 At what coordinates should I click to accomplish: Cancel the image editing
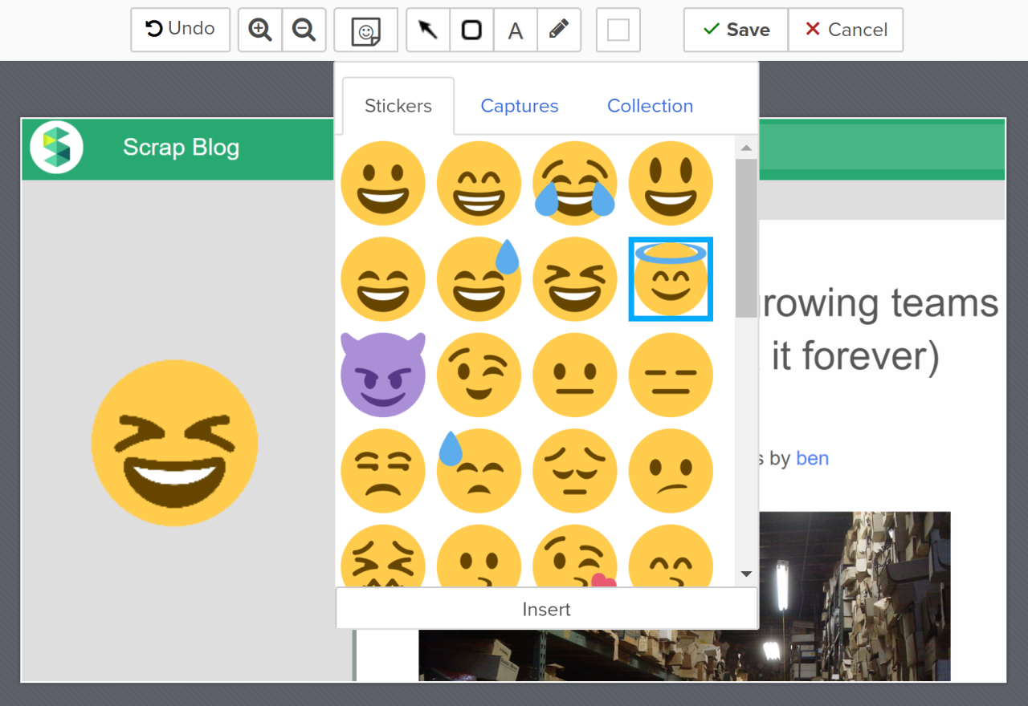[x=846, y=30]
